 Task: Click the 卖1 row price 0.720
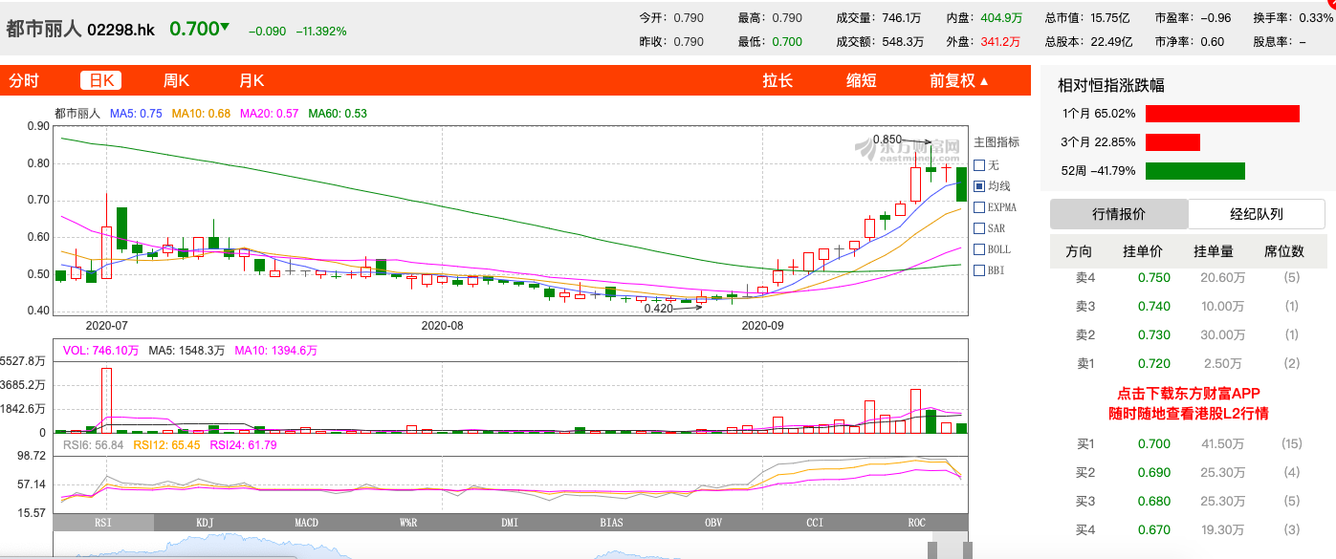[x=1153, y=363]
